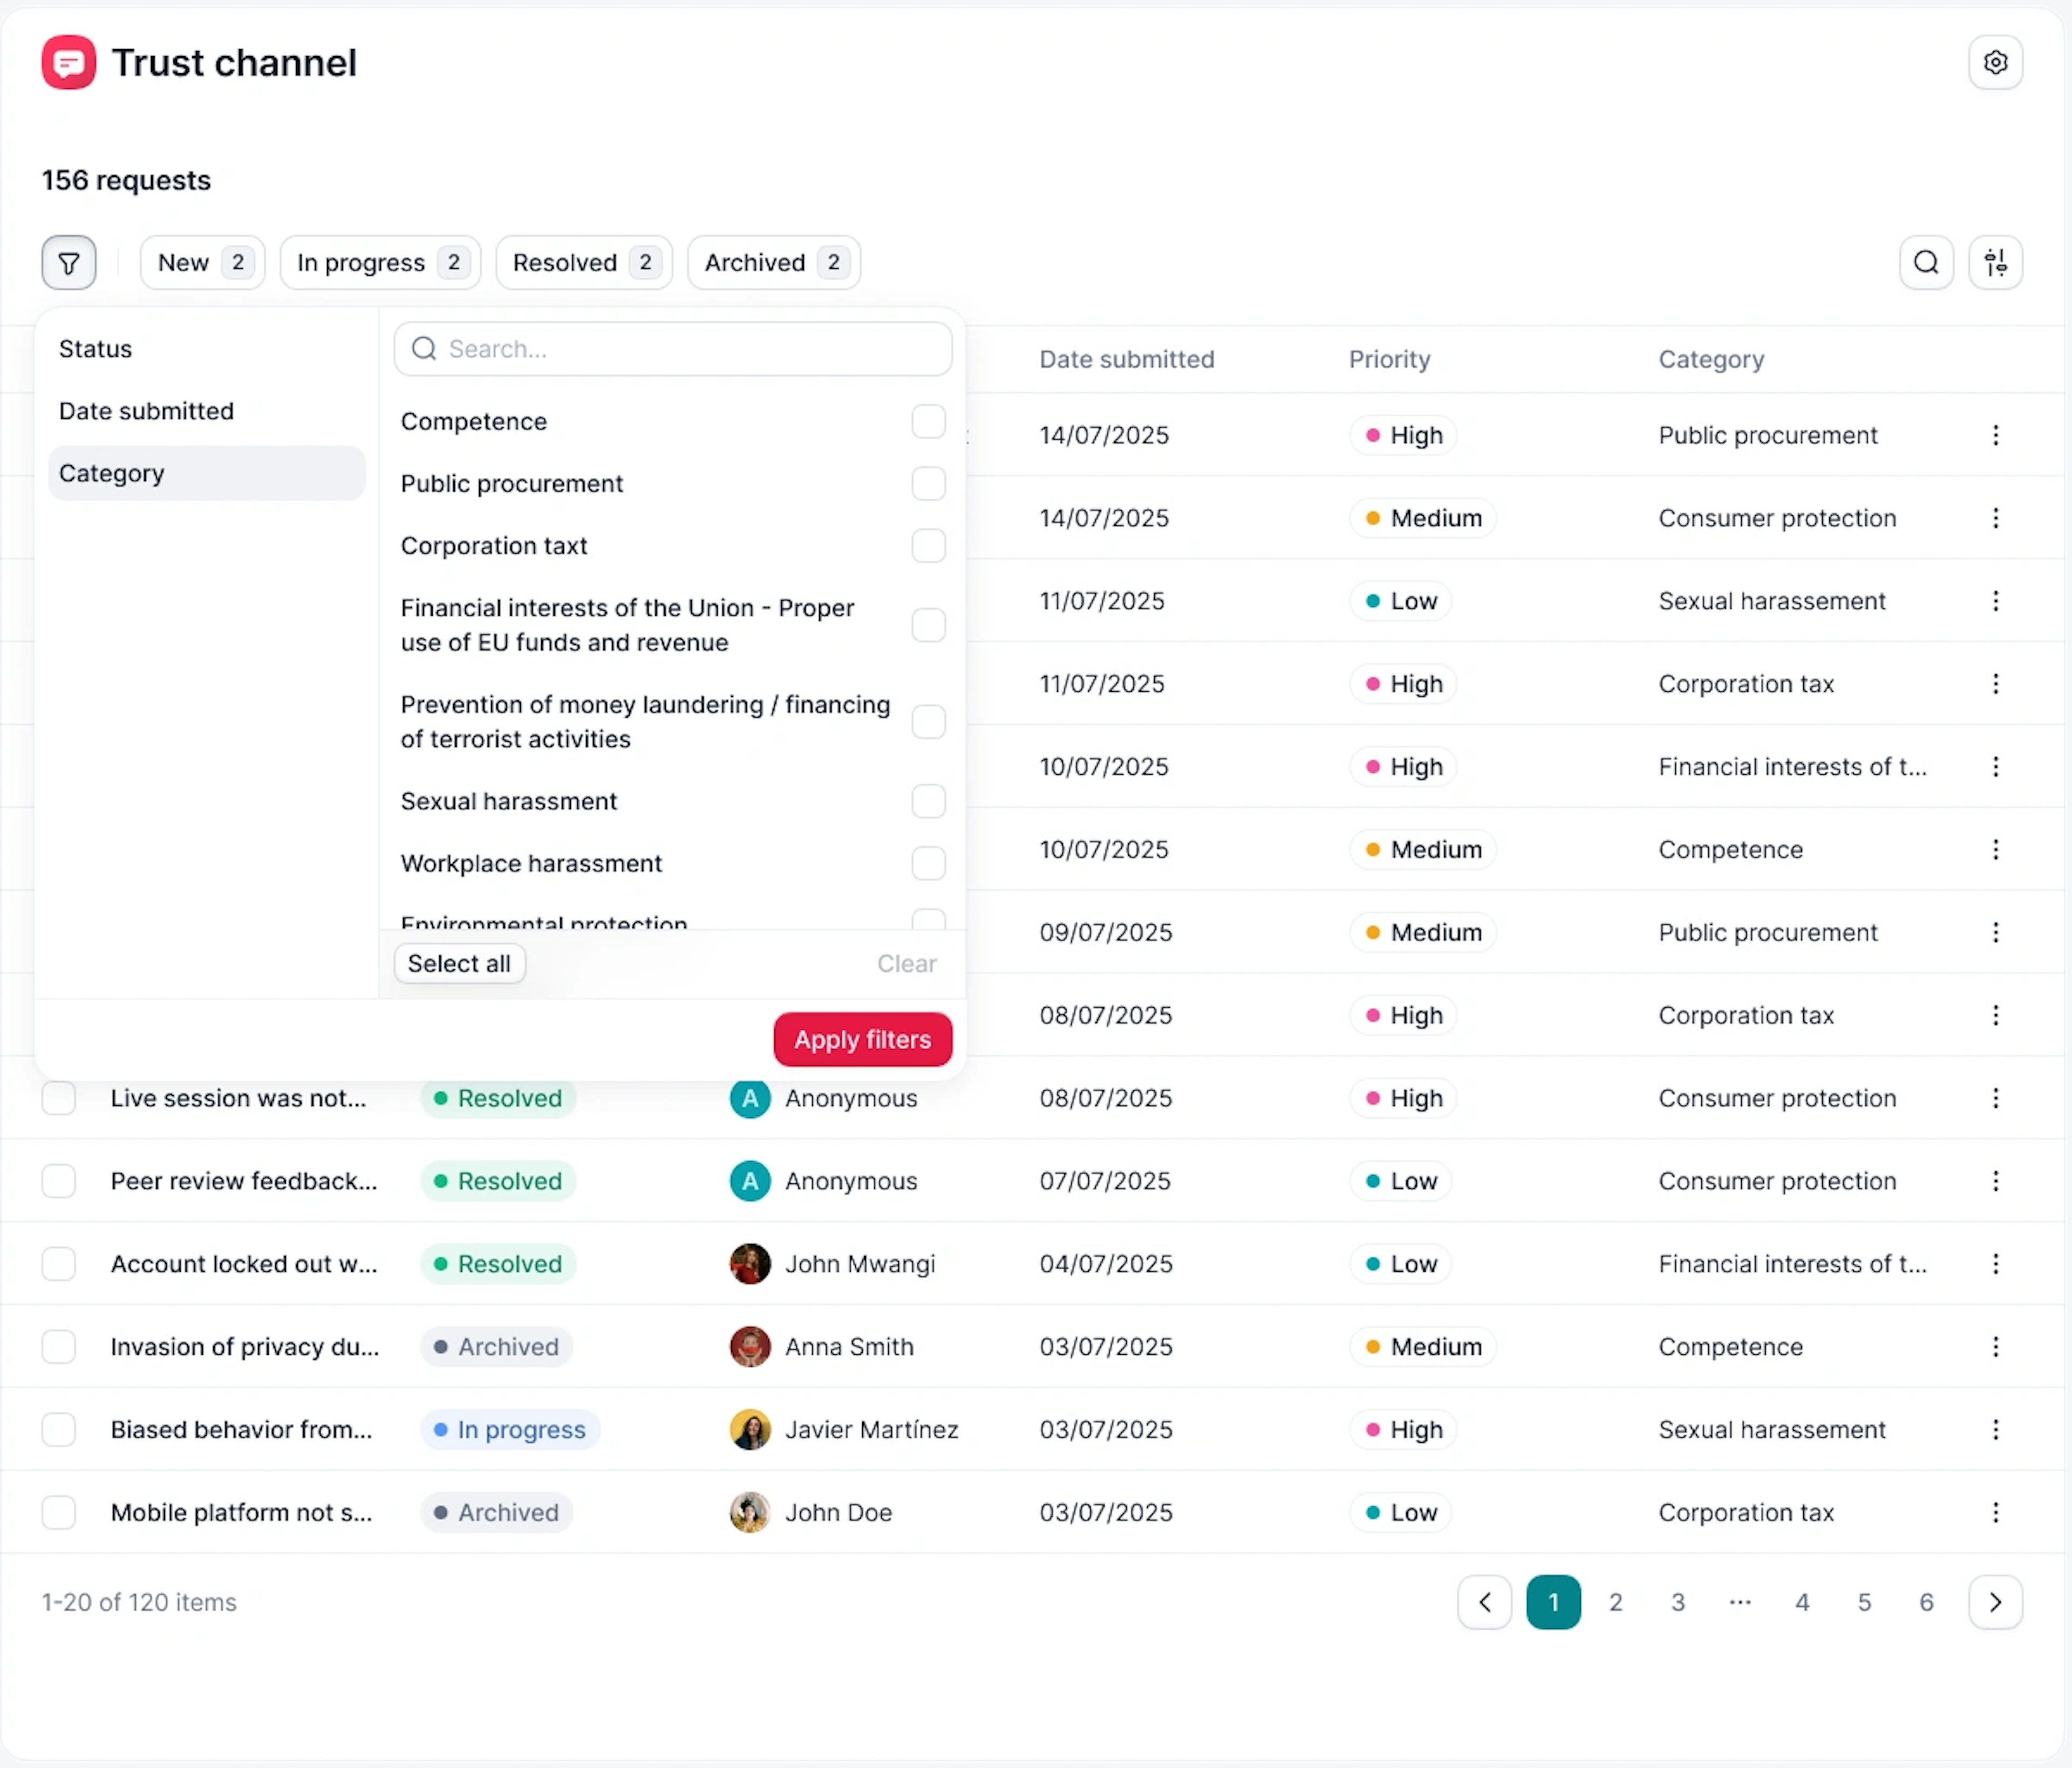The image size is (2072, 1768).
Task: Open row menu for Peer review feedback
Action: (1995, 1181)
